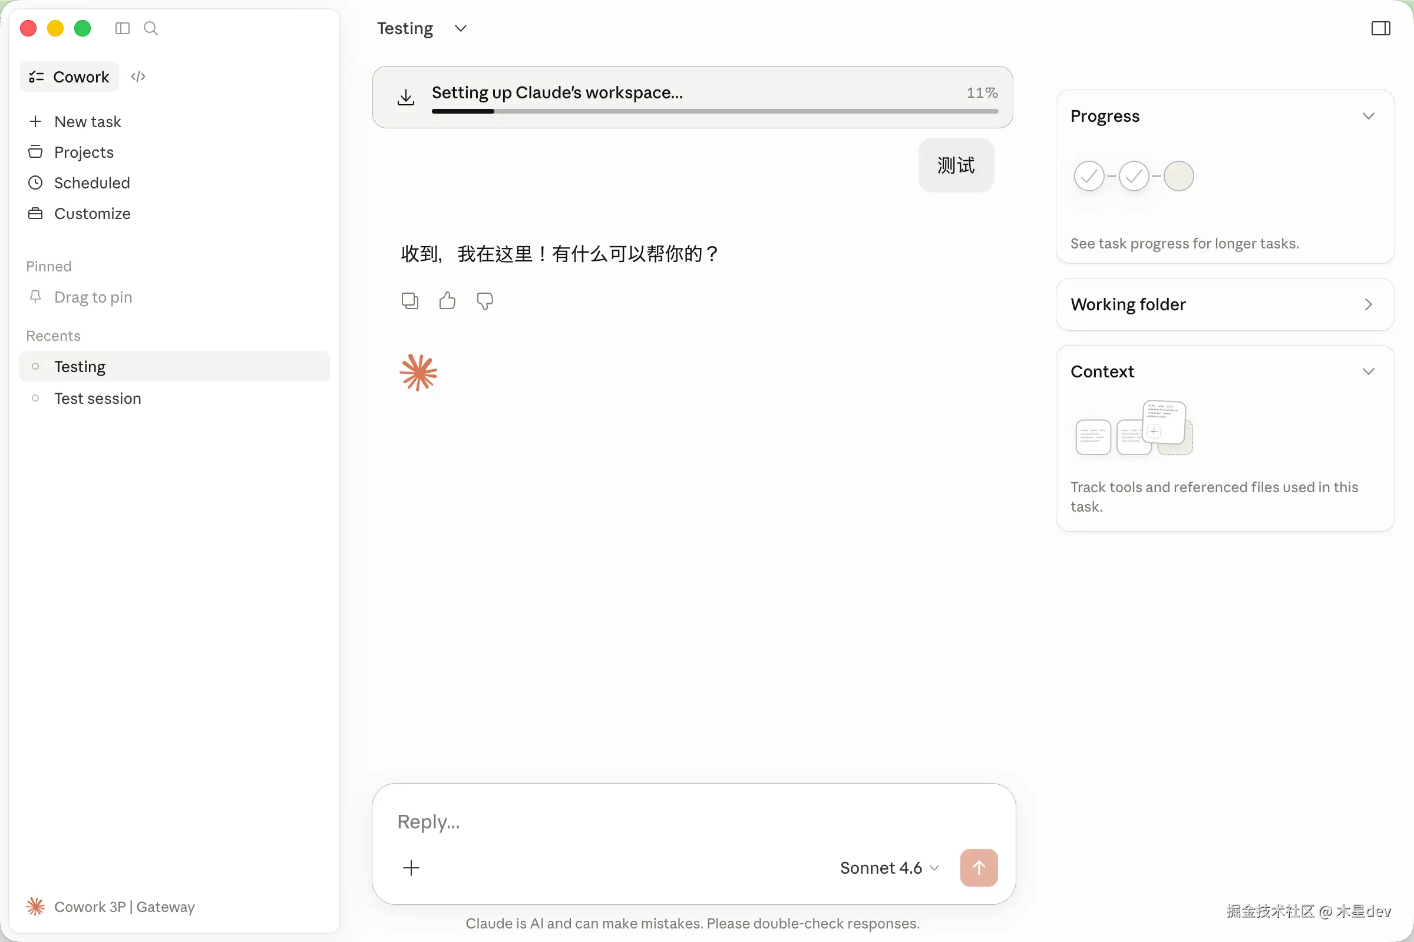Screen dimensions: 1414x942
Task: Collapse the Progress panel chevron
Action: pos(1368,116)
